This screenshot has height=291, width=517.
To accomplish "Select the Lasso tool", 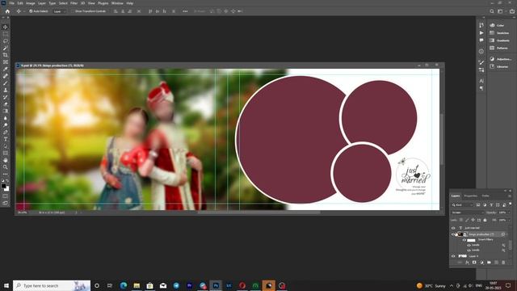I will coord(6,41).
